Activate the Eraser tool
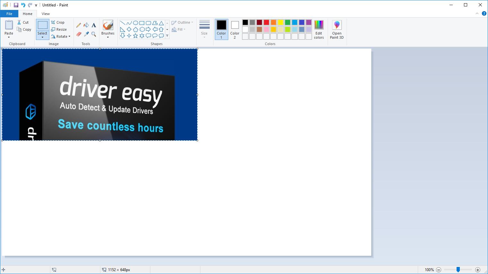 click(x=79, y=34)
